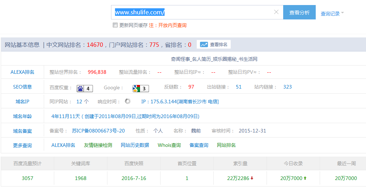Image resolution: width=366 pixels, height=189 pixels.
Task: Open the 网站历史数据 link
Action: coord(135,145)
